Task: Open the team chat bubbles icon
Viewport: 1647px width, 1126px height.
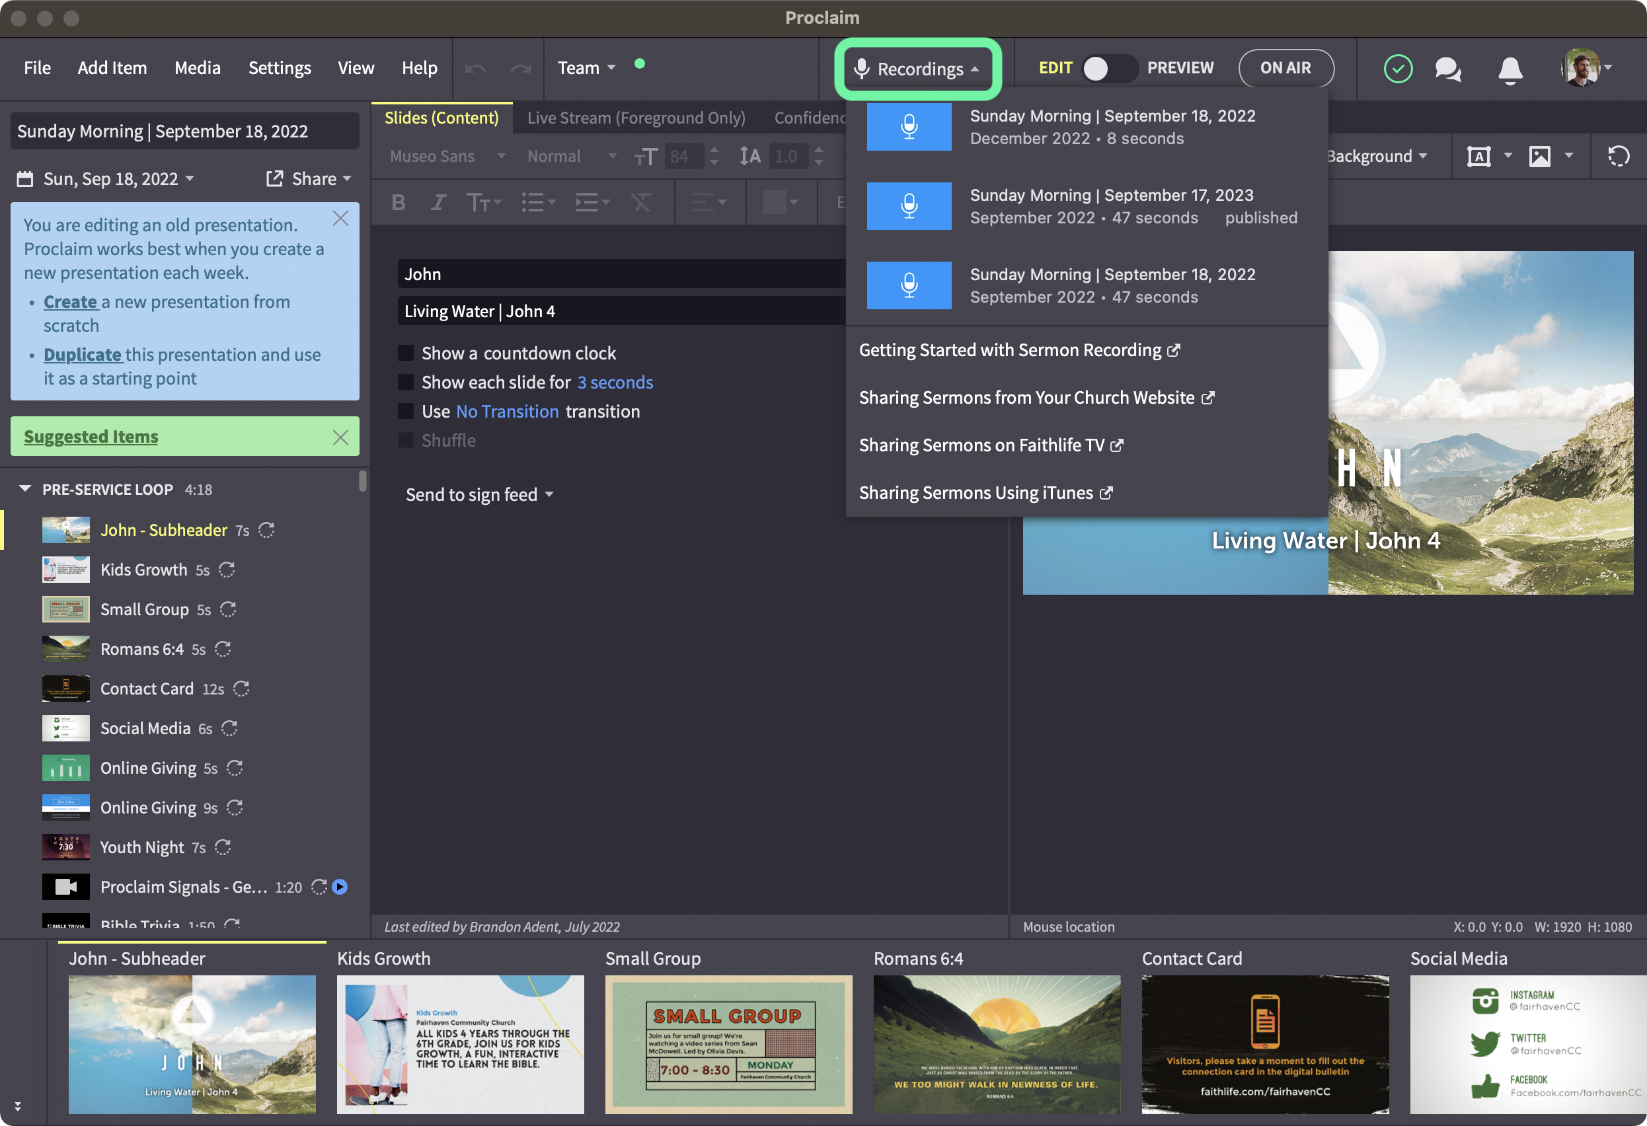Action: (1447, 69)
